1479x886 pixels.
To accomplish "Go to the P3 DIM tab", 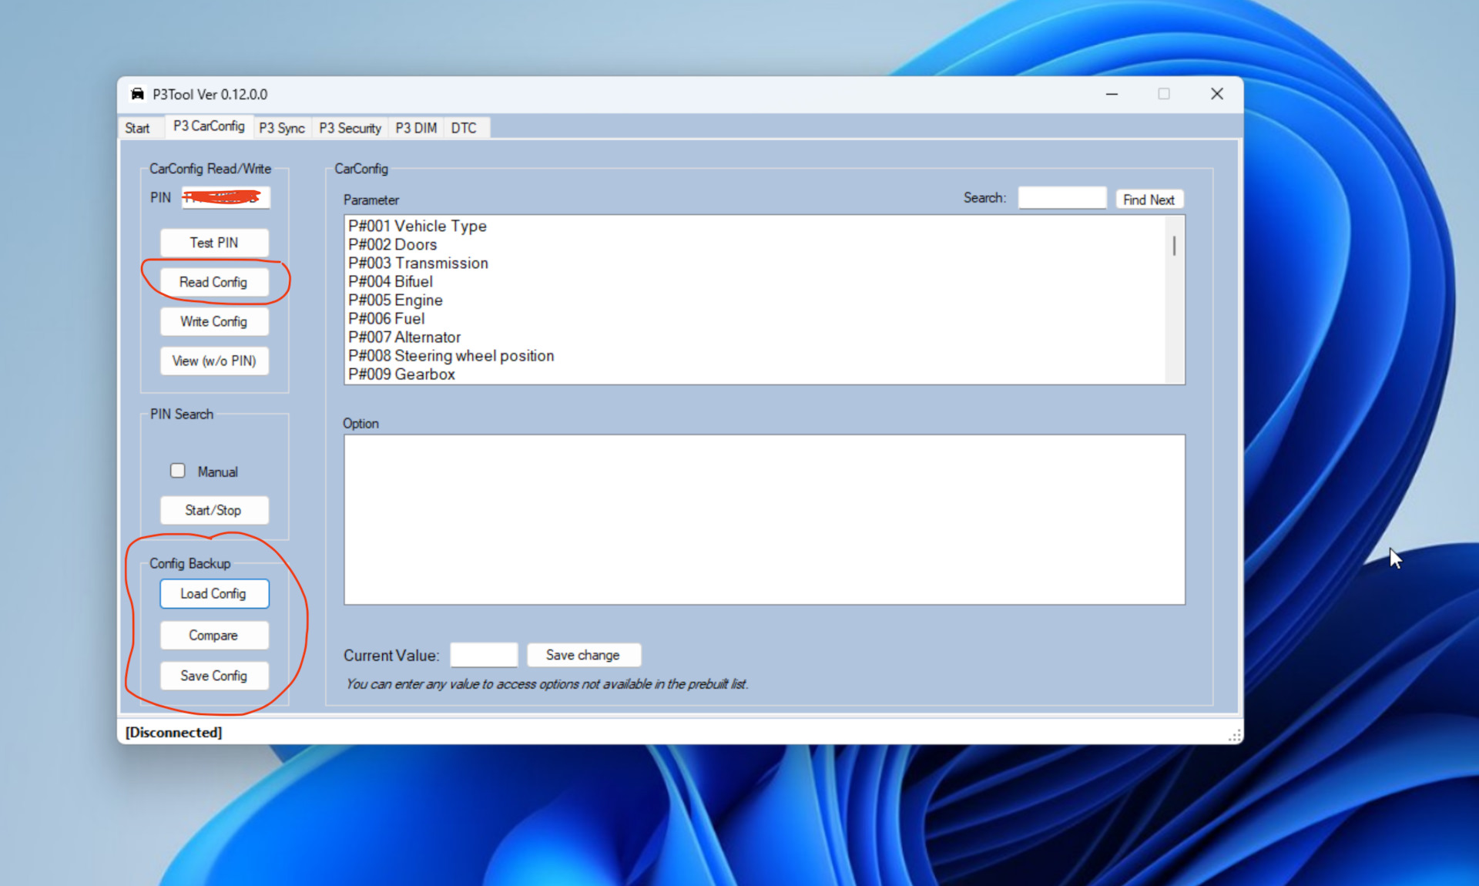I will [x=415, y=128].
